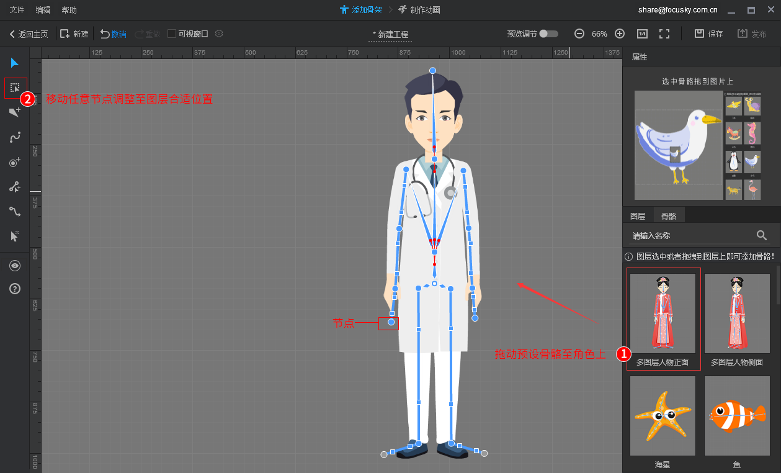
Task: Click the 请输入名称 search field
Action: (x=689, y=236)
